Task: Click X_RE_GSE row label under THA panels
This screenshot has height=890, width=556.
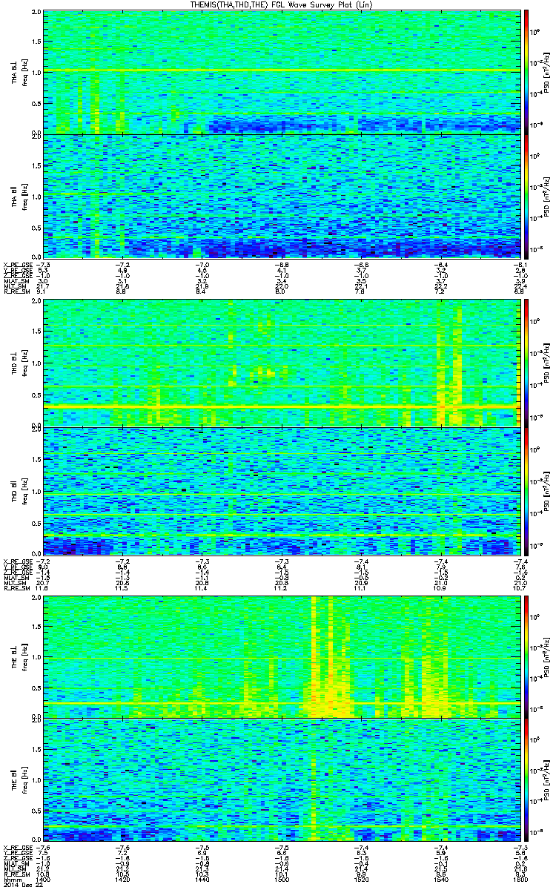Action: (16, 264)
